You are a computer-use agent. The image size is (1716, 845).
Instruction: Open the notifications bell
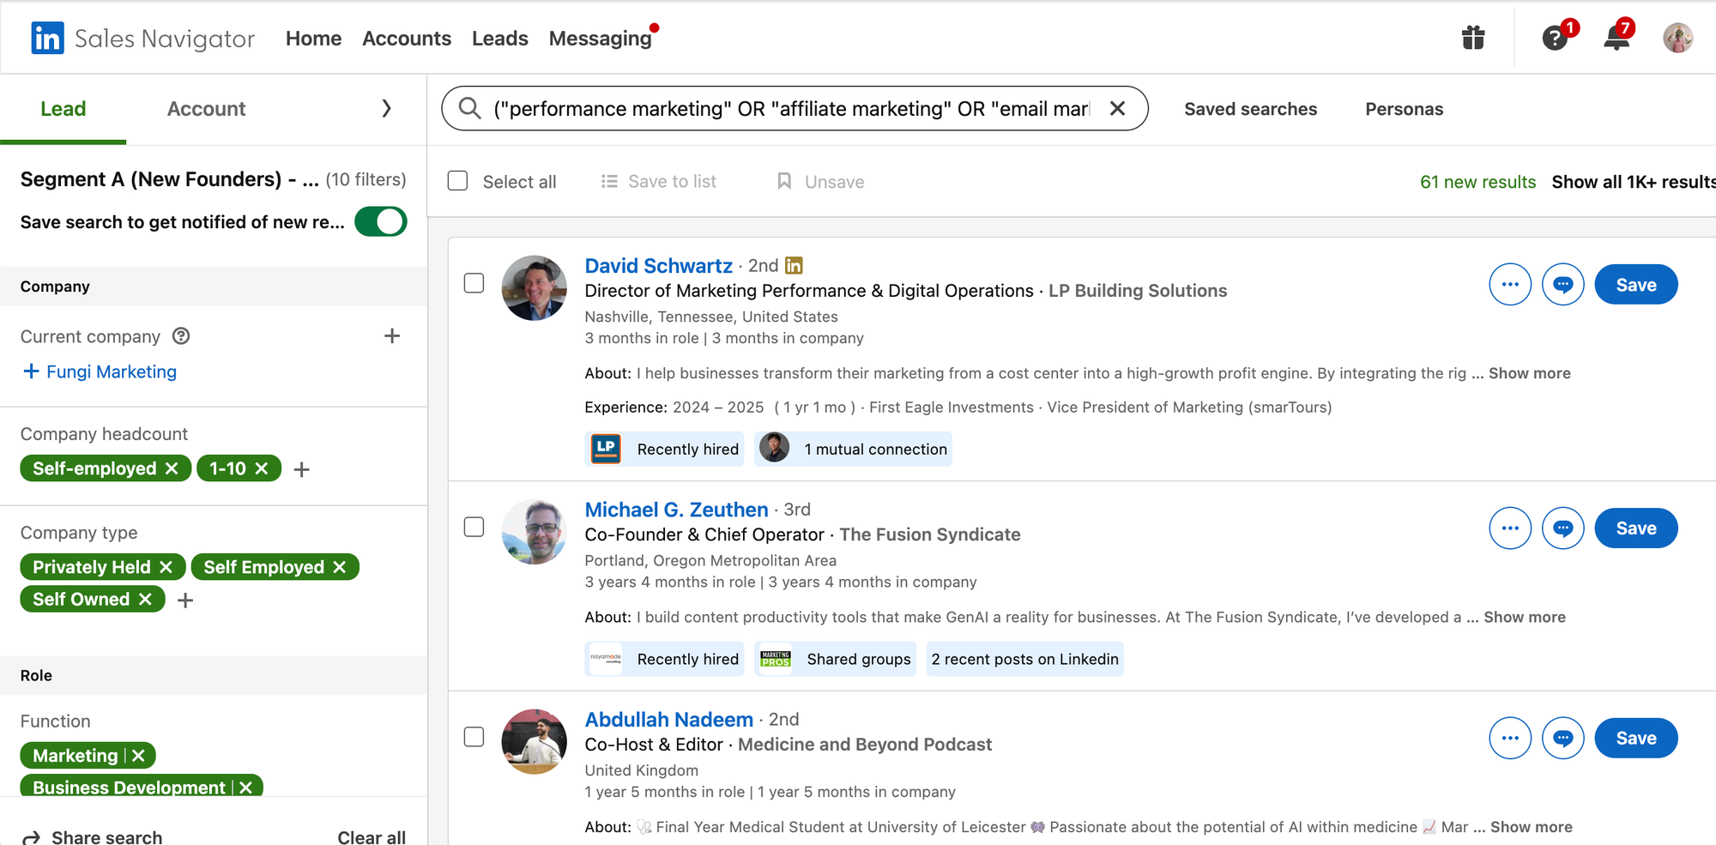[x=1616, y=39]
